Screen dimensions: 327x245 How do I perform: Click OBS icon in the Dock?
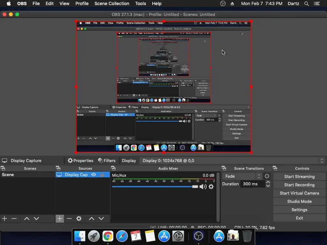(x=198, y=236)
